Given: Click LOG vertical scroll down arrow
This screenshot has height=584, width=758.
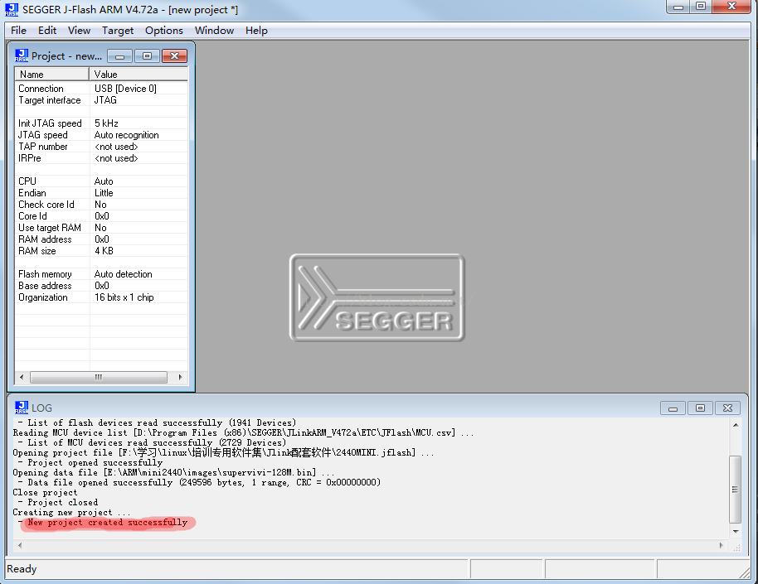Looking at the screenshot, I should 736,531.
